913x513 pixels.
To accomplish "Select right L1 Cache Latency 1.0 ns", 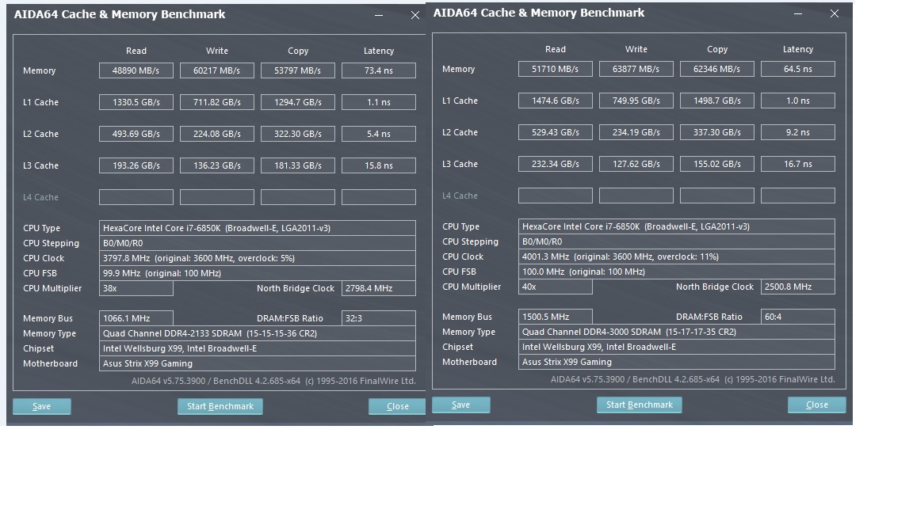I will pos(798,101).
